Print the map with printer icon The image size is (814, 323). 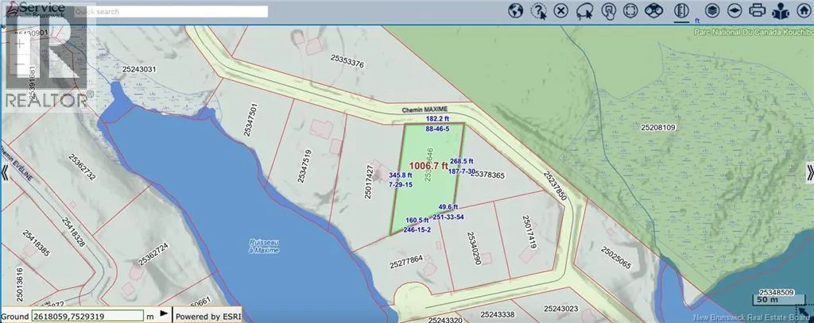tap(758, 10)
